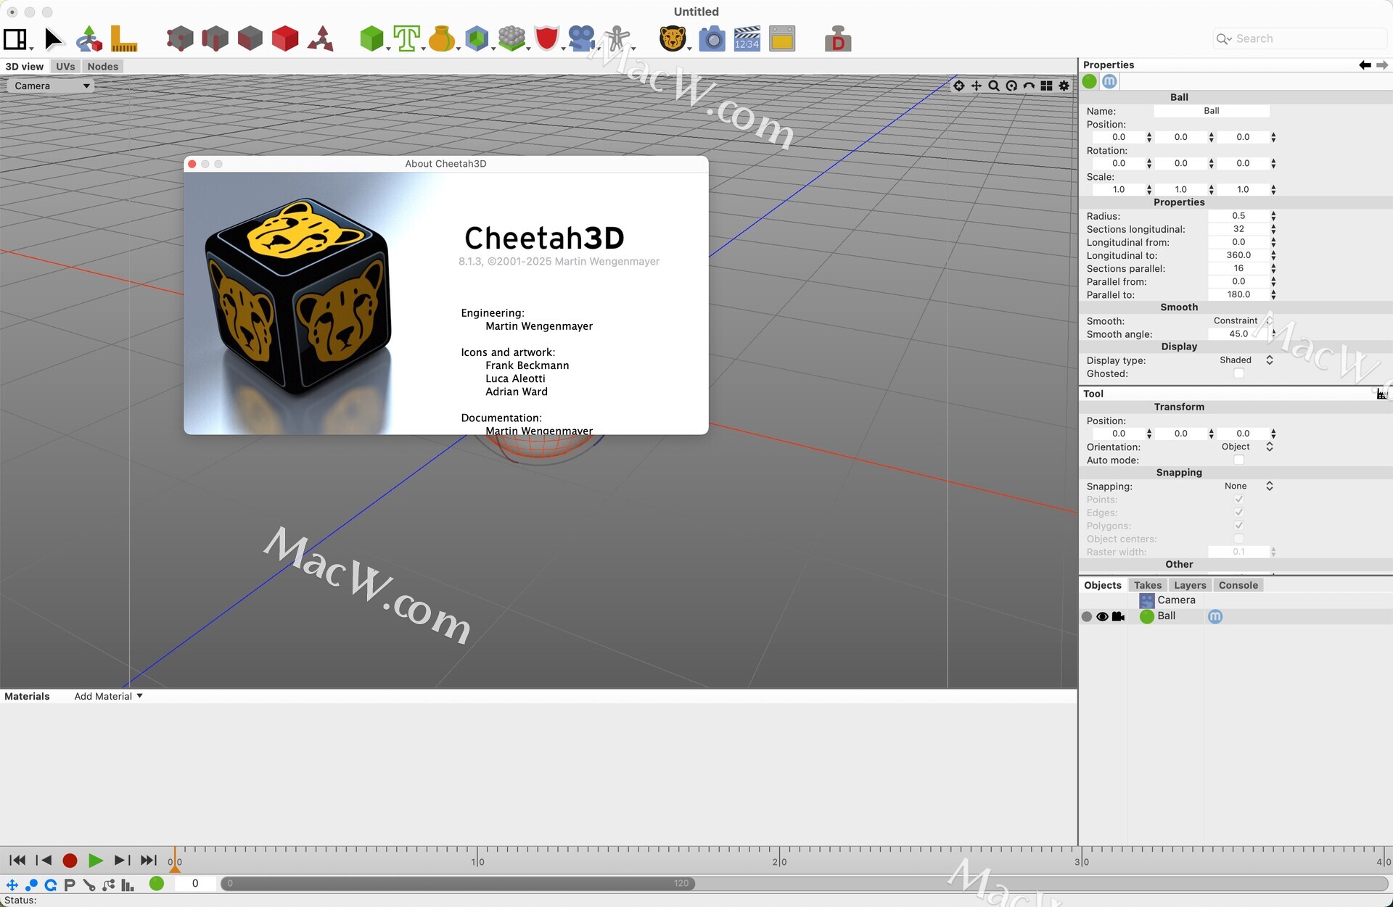Image resolution: width=1393 pixels, height=907 pixels.
Task: Select the black arrow selection tool
Action: pyautogui.click(x=53, y=39)
